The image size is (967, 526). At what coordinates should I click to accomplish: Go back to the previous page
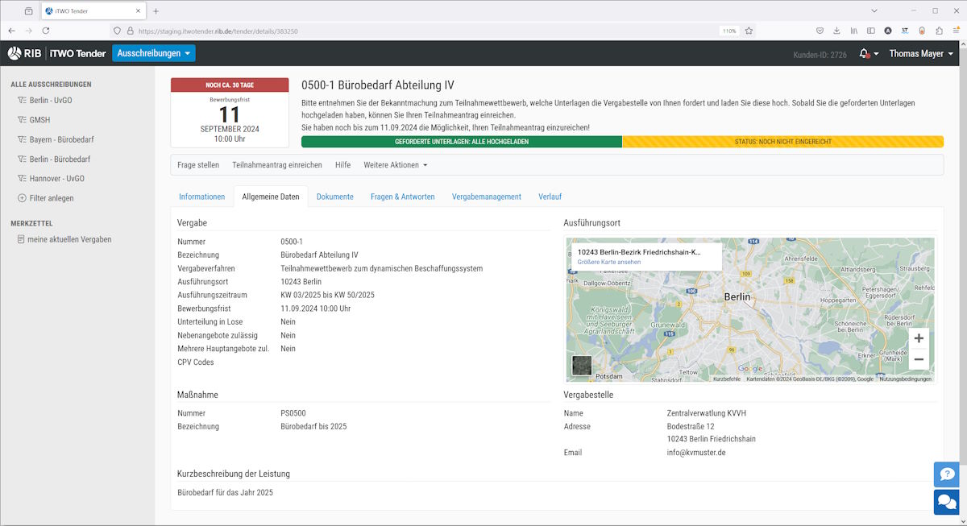click(x=11, y=31)
